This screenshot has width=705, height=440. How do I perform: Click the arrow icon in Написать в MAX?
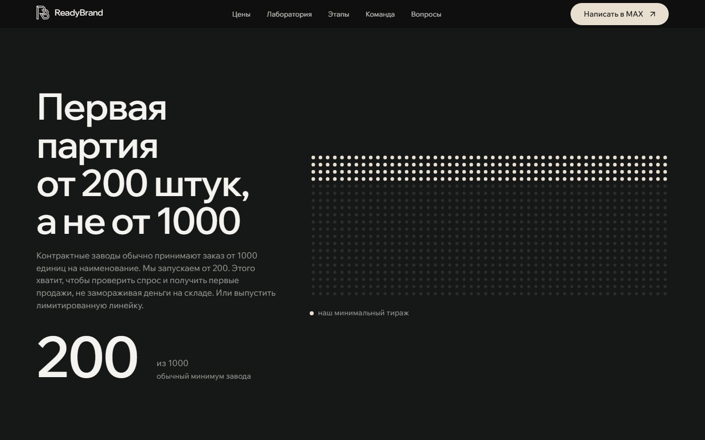(653, 14)
